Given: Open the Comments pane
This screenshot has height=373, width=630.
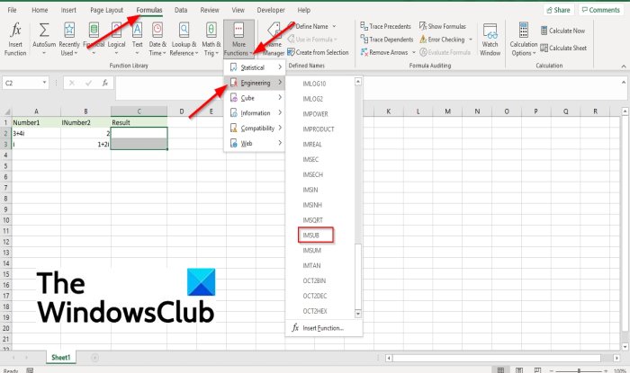Looking at the screenshot, I should tap(600, 10).
